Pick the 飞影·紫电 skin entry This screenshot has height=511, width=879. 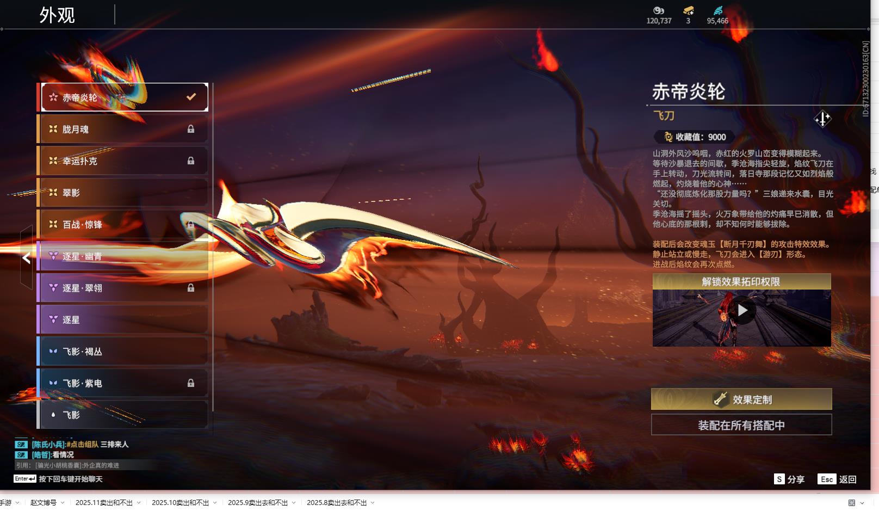[123, 383]
